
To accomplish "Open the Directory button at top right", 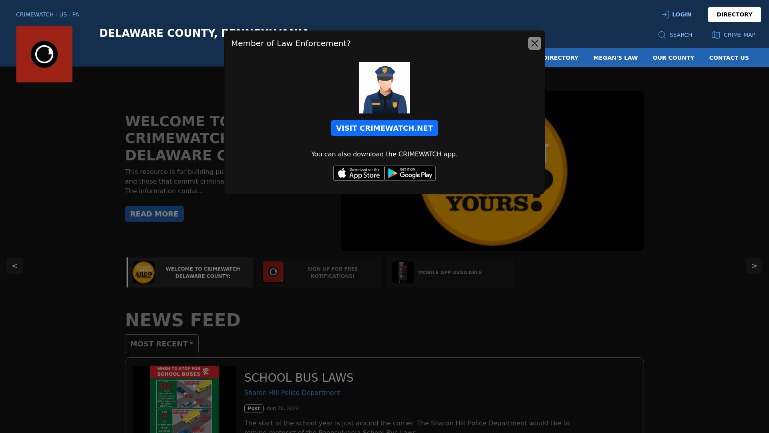I will [734, 14].
